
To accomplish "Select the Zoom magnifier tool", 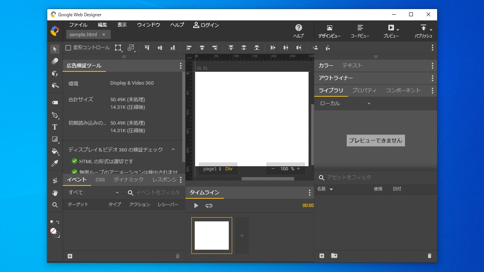I will click(x=55, y=205).
